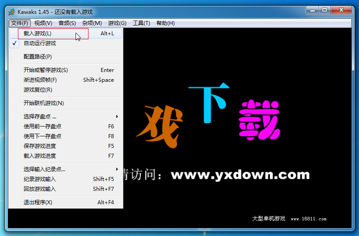Choose 使用前一存盘点 entry
This screenshot has height=236, width=359.
point(66,126)
